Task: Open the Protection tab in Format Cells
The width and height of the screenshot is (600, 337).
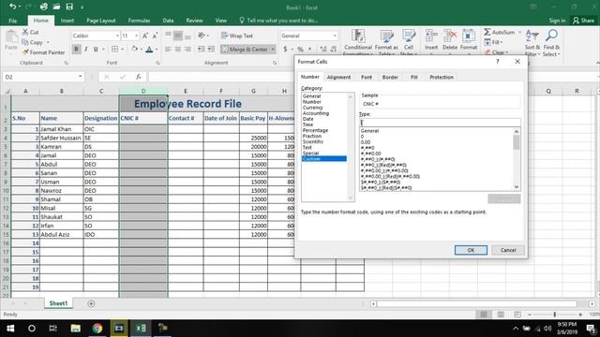Action: [x=442, y=77]
